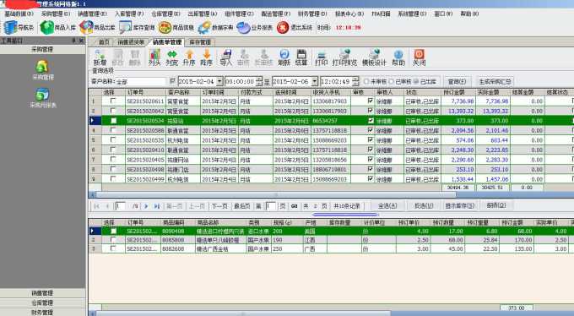Select the 已出库 radio button
Image resolution: width=574 pixels, height=316 pixels.
click(416, 81)
